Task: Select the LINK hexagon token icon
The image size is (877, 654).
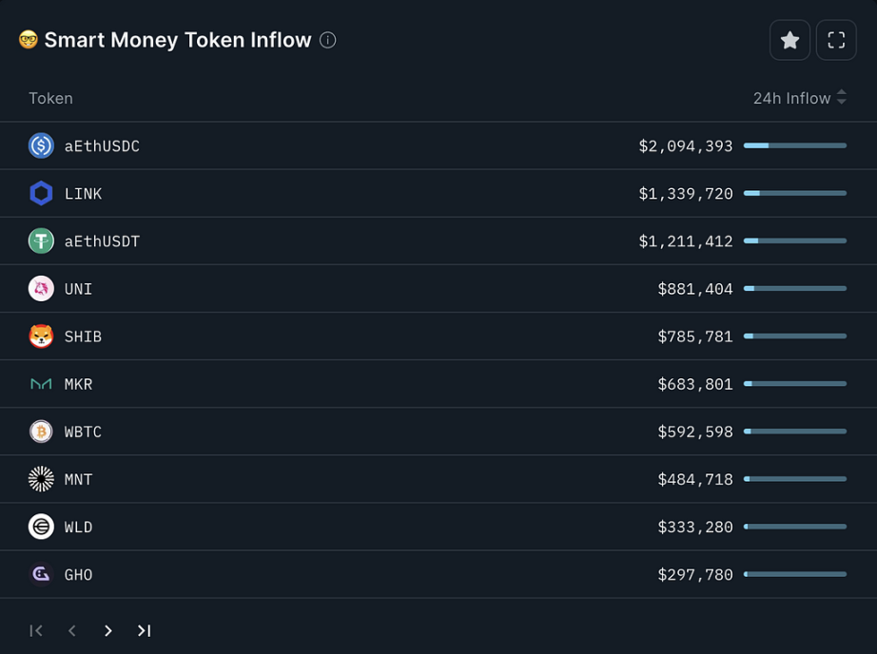Action: (x=41, y=193)
